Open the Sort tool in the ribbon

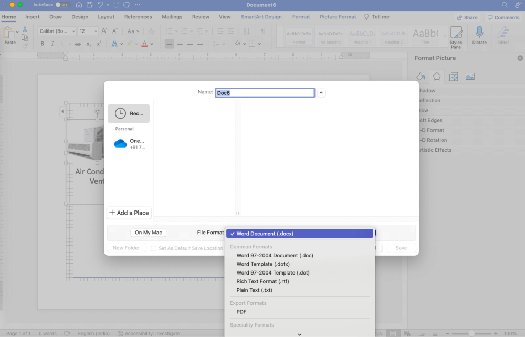click(x=247, y=32)
